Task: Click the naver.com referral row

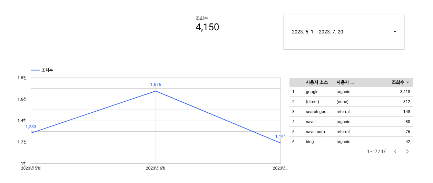Action: pos(351,132)
